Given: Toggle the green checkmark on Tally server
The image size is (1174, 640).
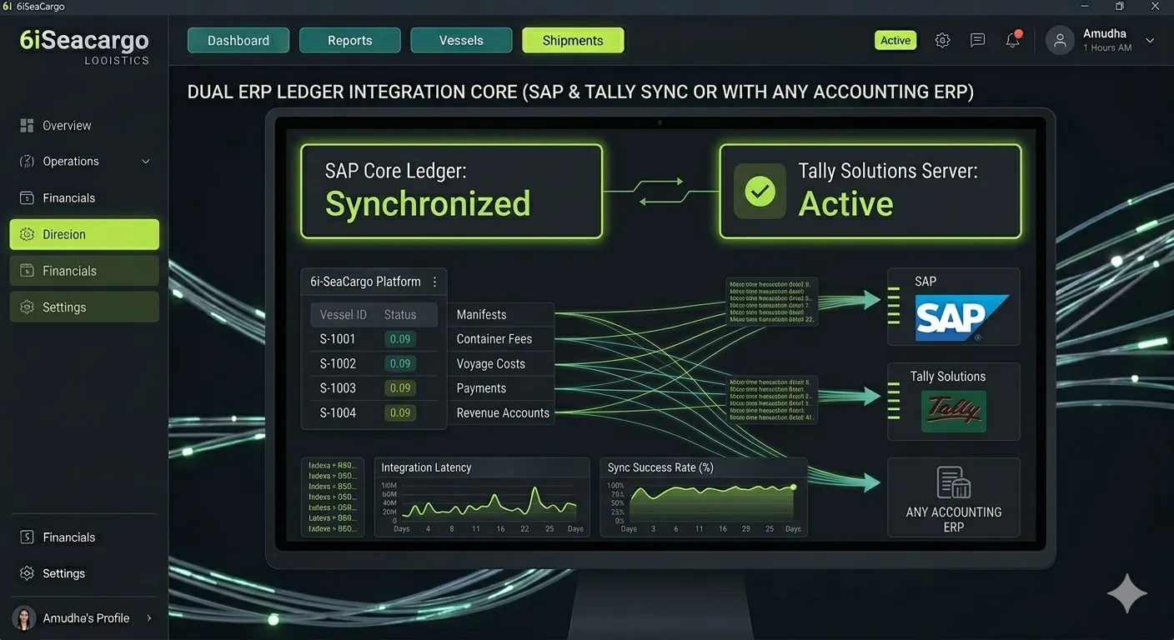Looking at the screenshot, I should [760, 191].
